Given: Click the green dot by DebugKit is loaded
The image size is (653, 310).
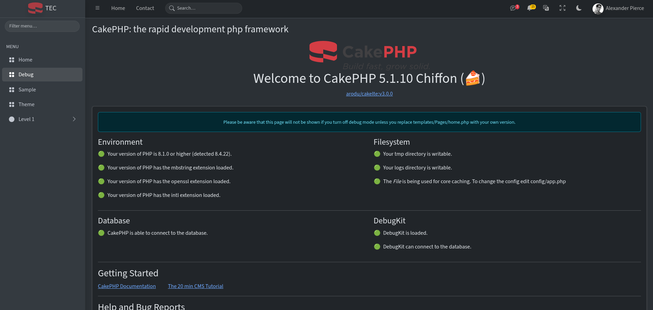Looking at the screenshot, I should point(377,233).
